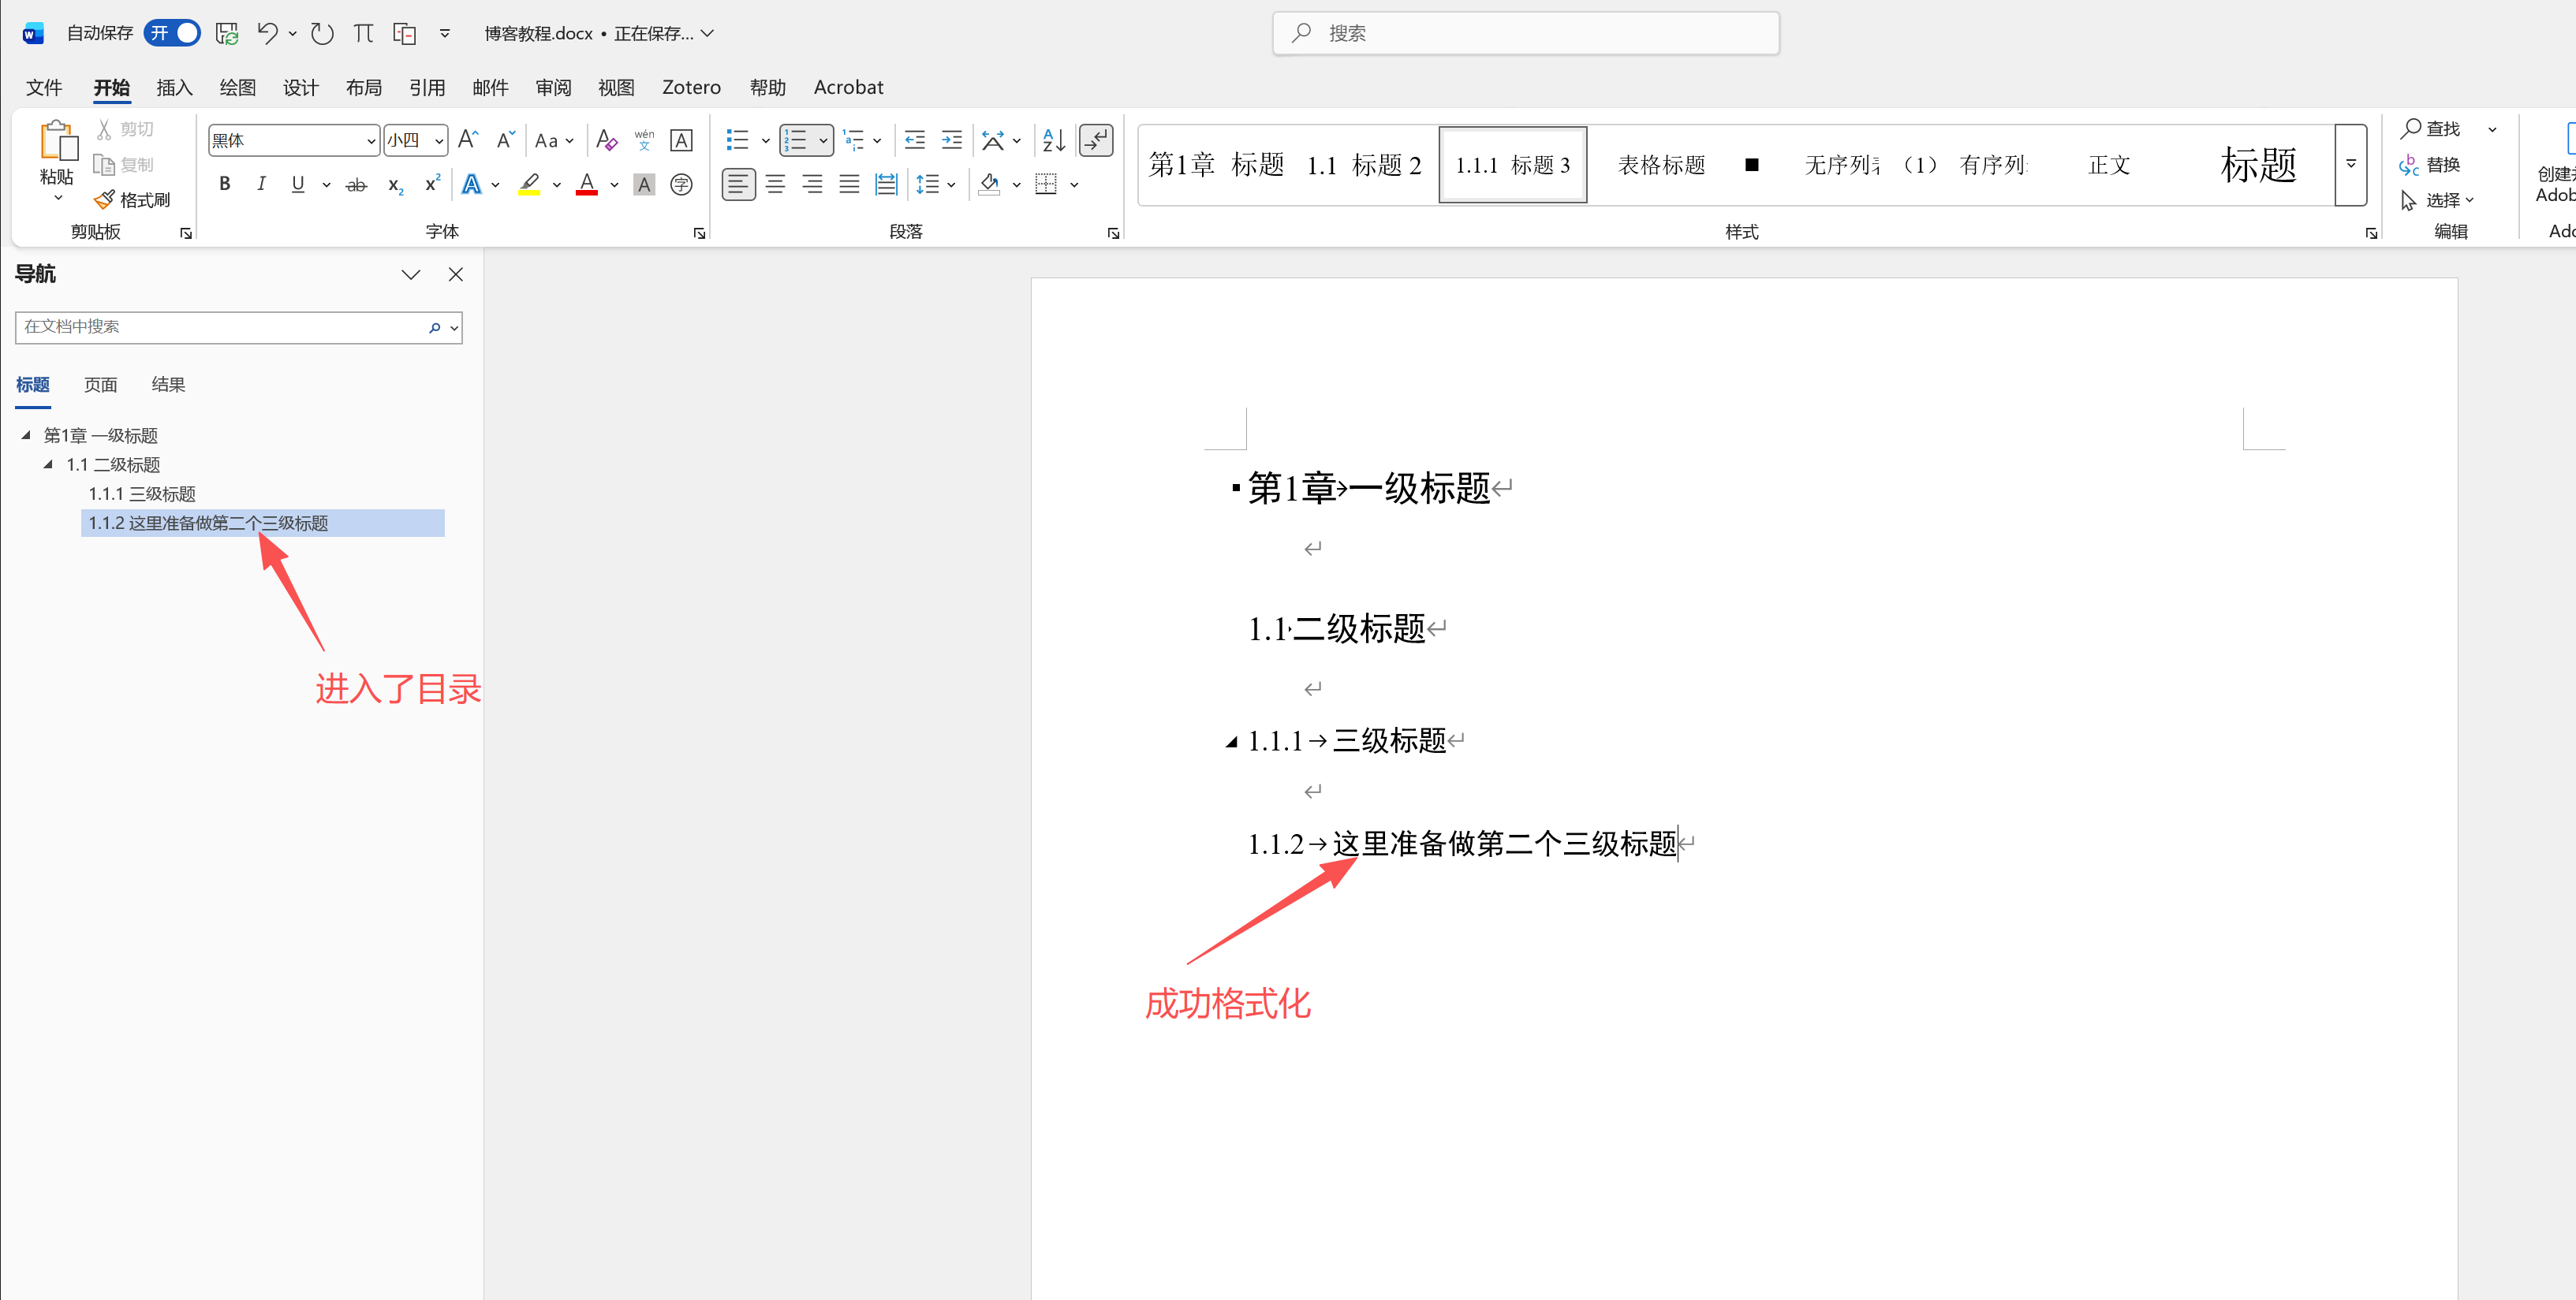Open the font size dropdown showing 小四
Image resolution: width=2576 pixels, height=1300 pixels.
pos(439,141)
